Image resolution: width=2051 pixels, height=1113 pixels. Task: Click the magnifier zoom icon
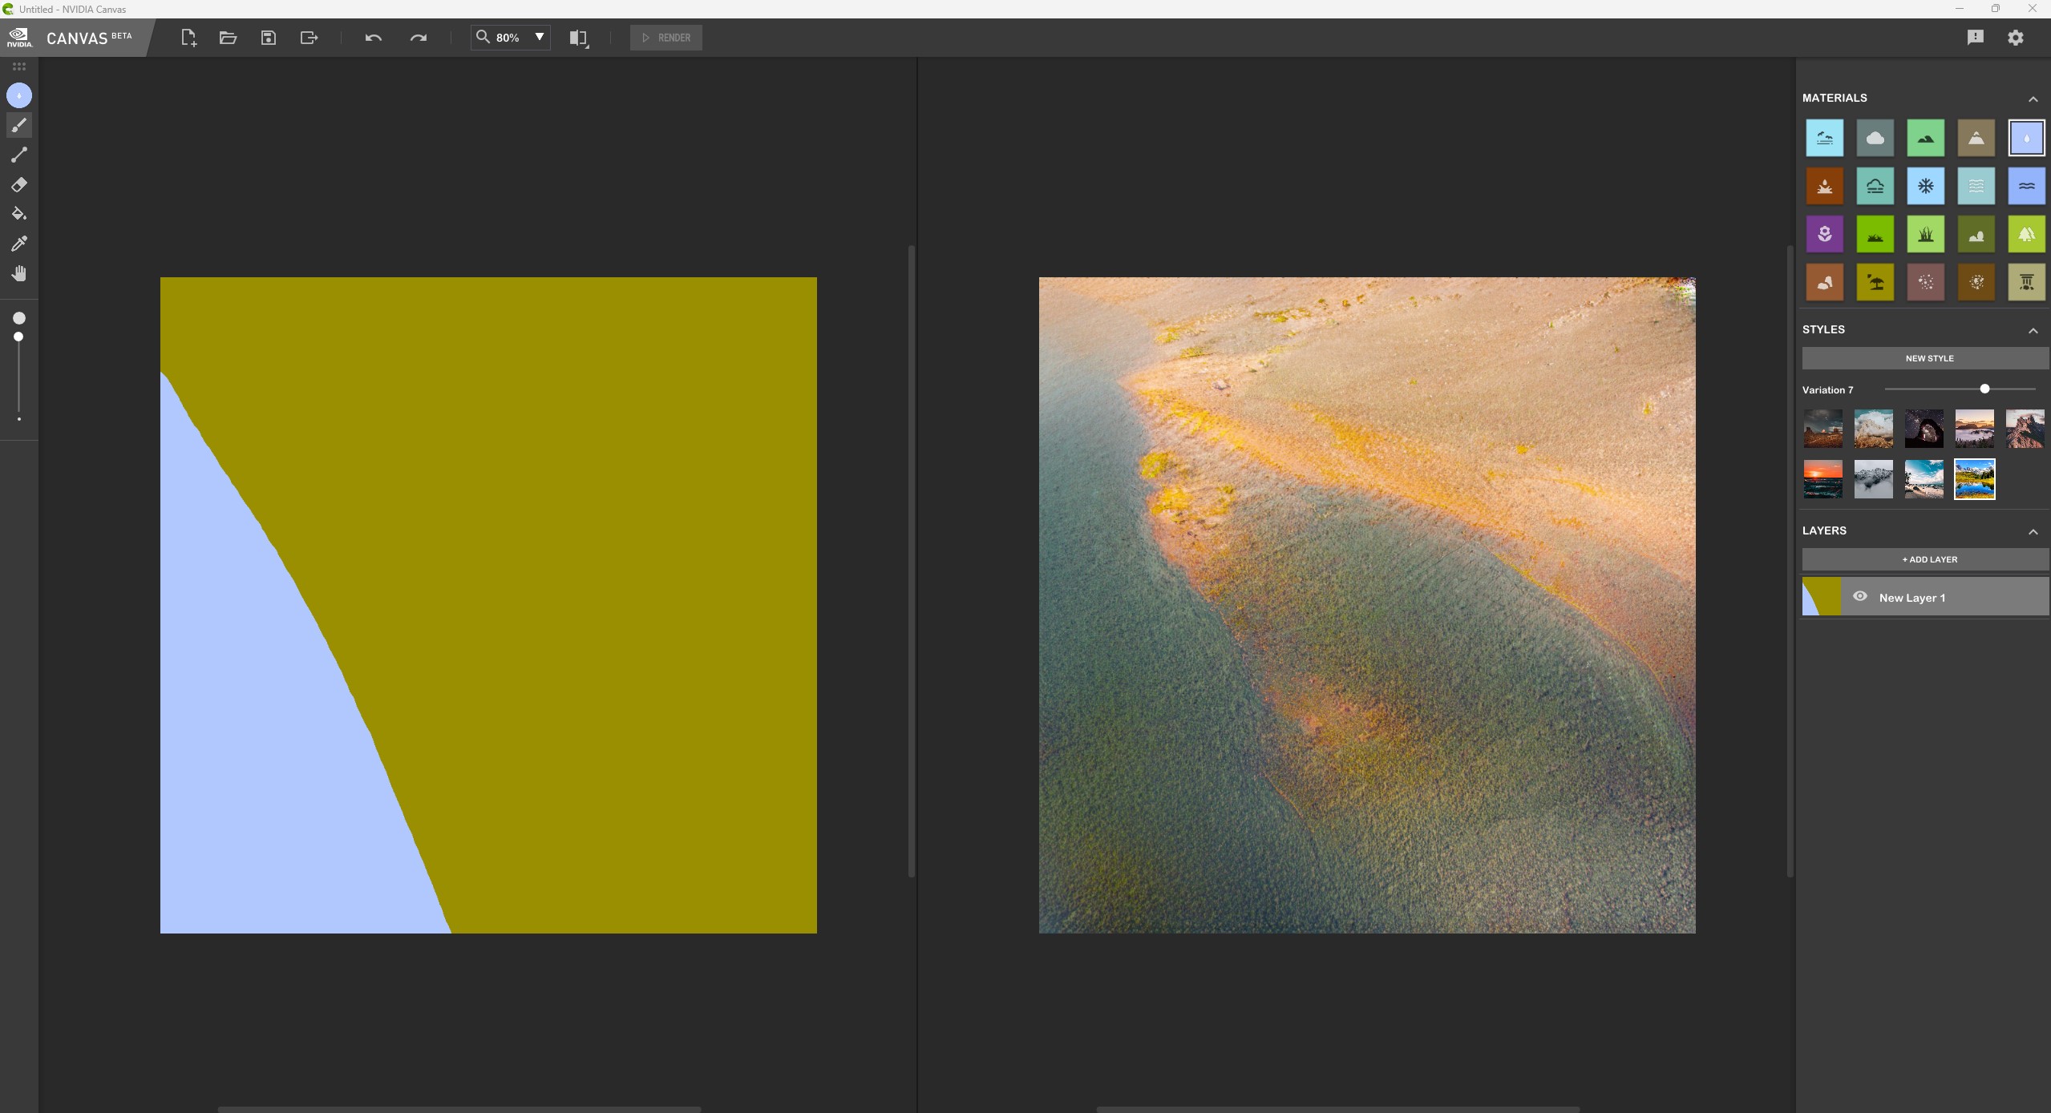[x=483, y=37]
